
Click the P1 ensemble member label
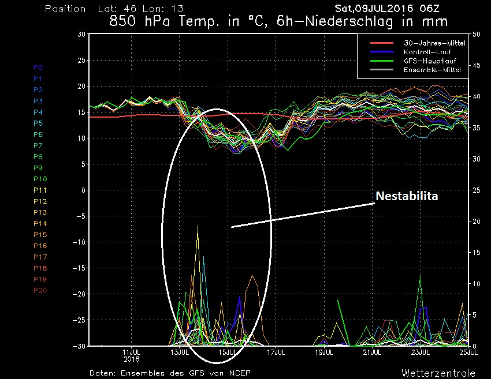[38, 79]
